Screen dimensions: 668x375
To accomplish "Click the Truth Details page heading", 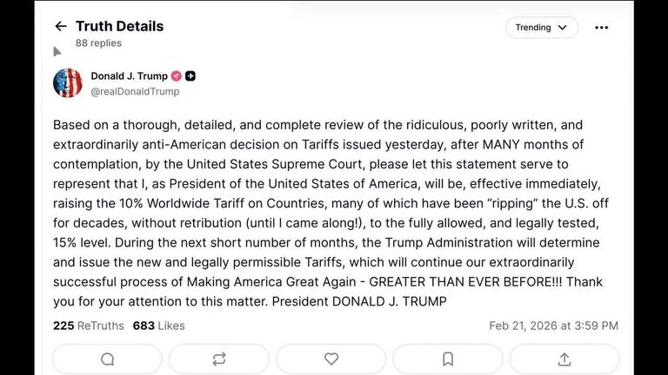I will click(x=119, y=26).
